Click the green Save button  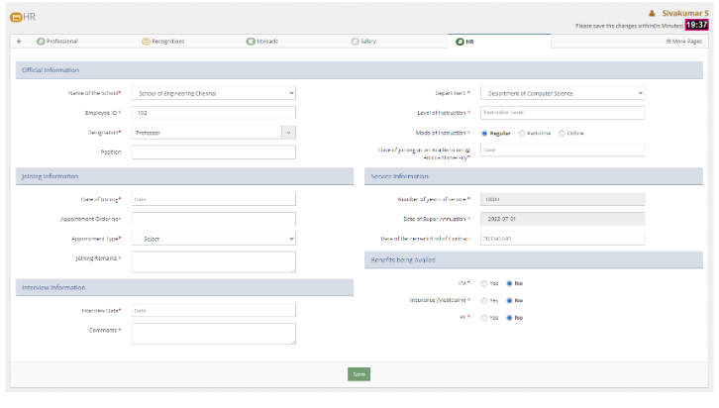click(x=359, y=374)
